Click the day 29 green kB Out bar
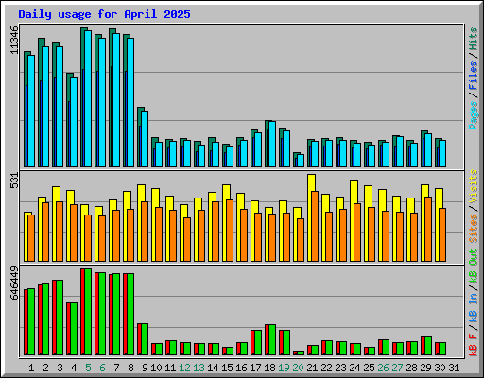484x378 pixels. pyautogui.click(x=428, y=346)
